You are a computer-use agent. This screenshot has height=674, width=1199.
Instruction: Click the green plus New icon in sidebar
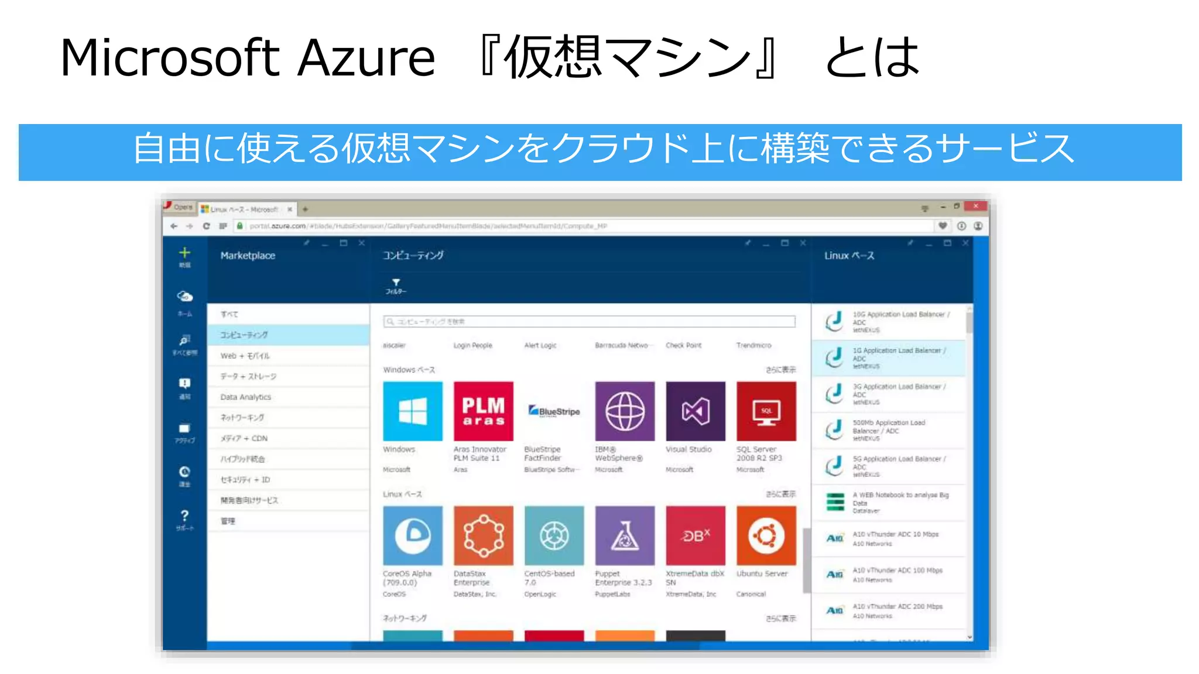click(x=184, y=253)
